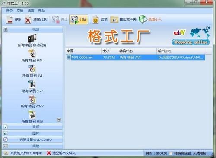The image size is (216, 158).
Task: Click the 停止 (Stop) toolbar icon
Action: 56,19
